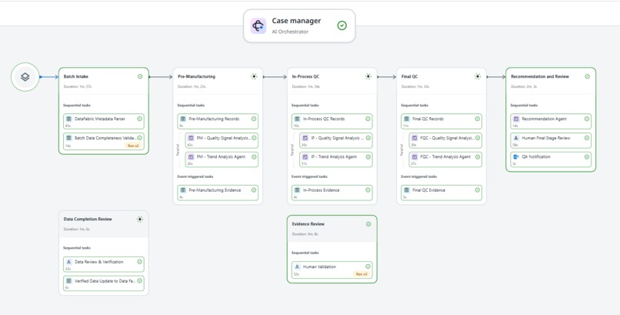
Task: Click the PM - Trend Analysis Agent icon
Action: coord(191,156)
